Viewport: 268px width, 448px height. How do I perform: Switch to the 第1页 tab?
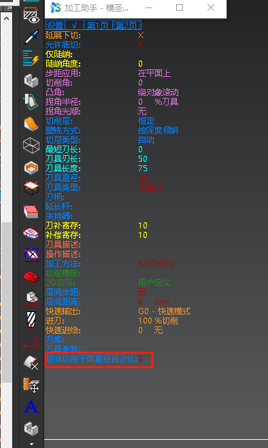point(98,25)
